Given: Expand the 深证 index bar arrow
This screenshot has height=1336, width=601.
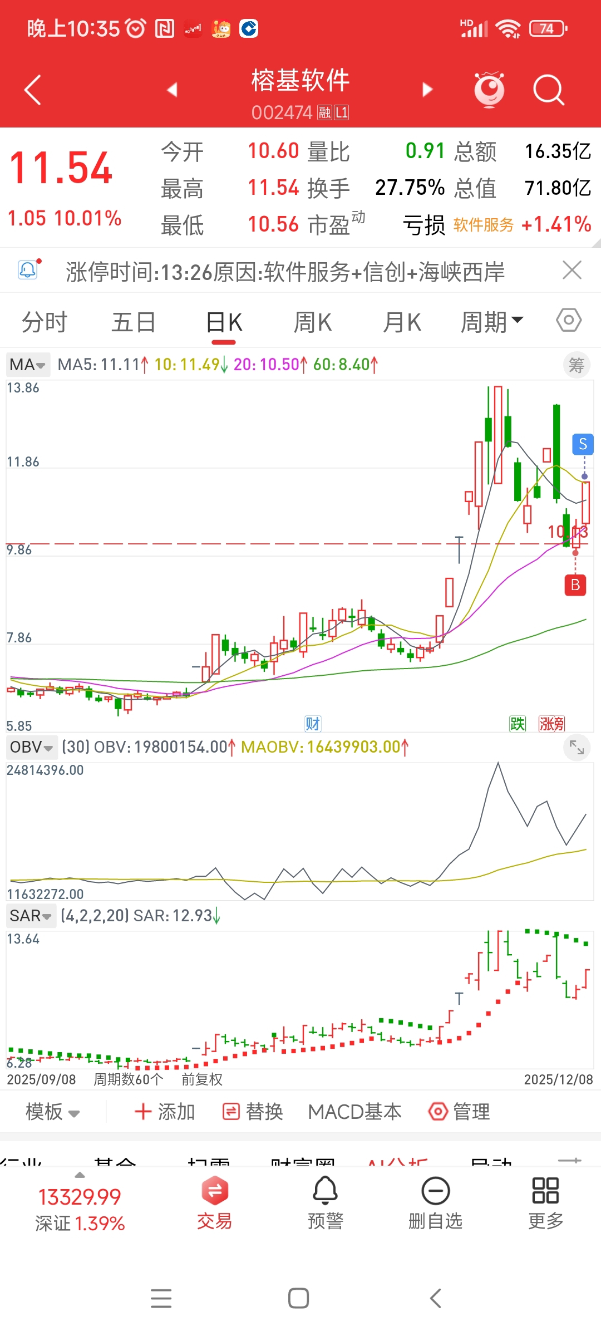Looking at the screenshot, I should [80, 1175].
